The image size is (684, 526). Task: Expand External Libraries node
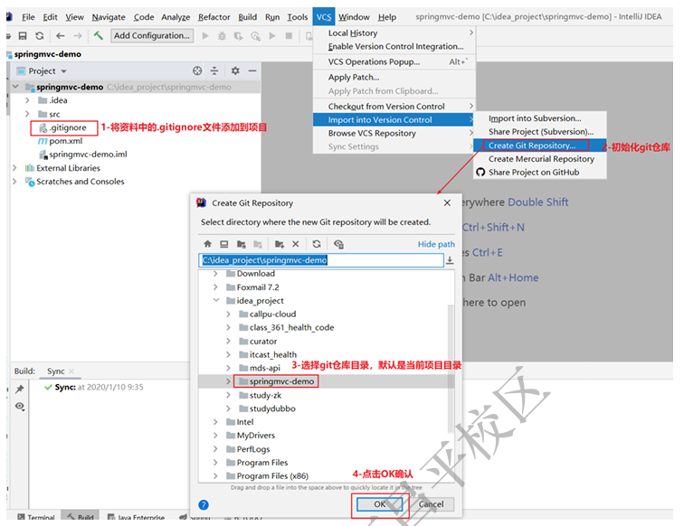click(14, 168)
